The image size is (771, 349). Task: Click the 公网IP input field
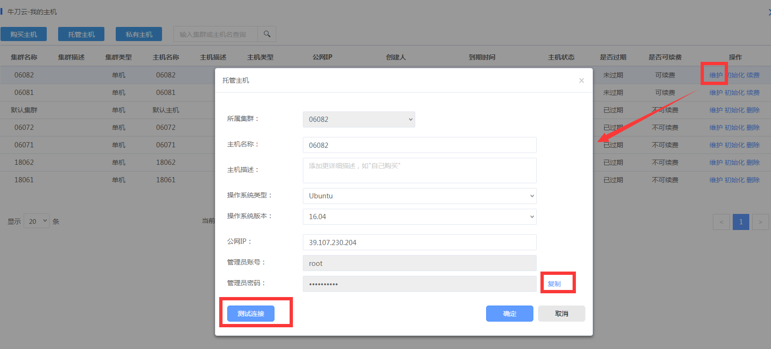(420, 242)
